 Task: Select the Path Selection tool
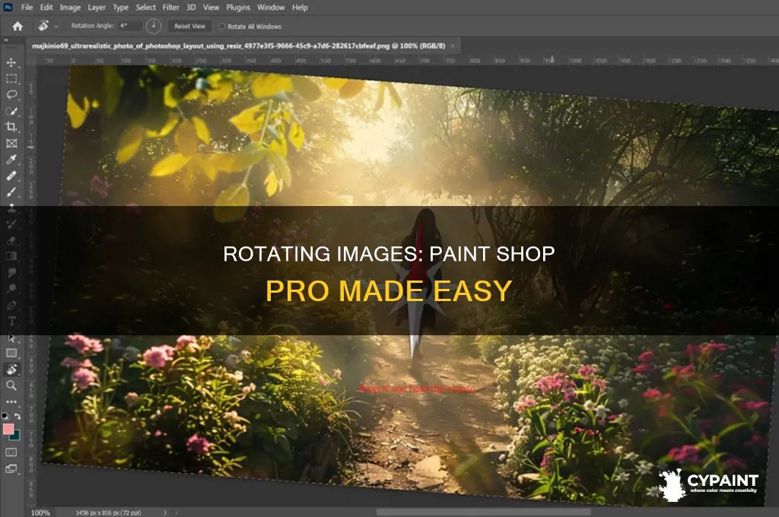11,338
